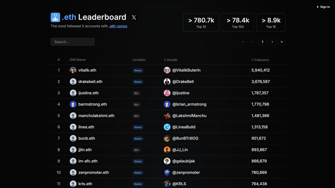Click @KRLS profile picture
335x188 pixels.
pos(167,184)
